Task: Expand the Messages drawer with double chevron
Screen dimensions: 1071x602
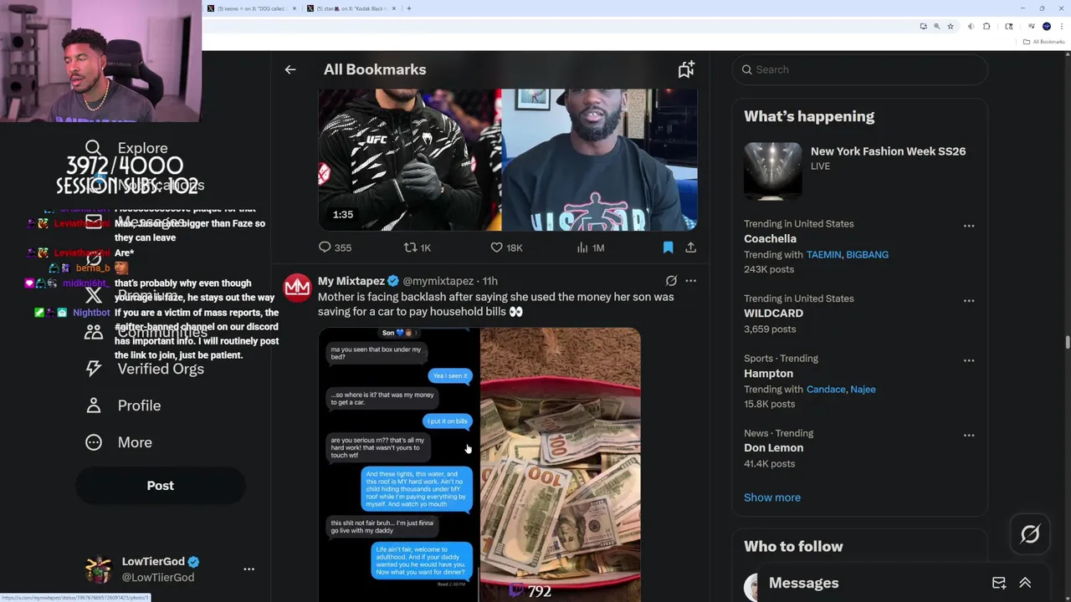Action: coord(1025,583)
